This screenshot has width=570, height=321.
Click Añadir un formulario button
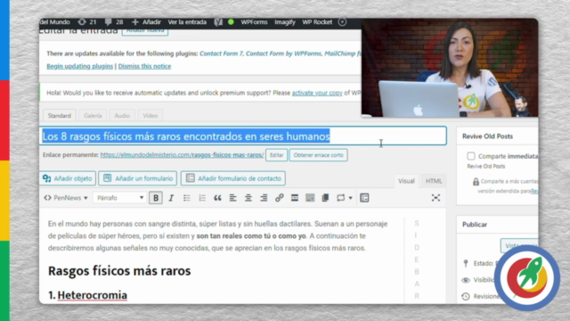tap(138, 178)
